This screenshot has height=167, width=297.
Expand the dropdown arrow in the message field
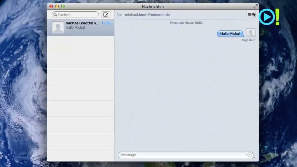coord(246,155)
